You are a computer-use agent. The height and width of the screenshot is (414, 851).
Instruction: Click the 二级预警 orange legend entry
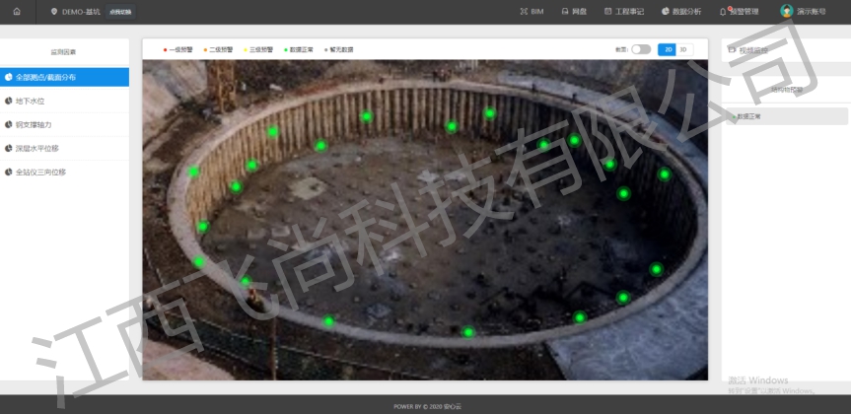[x=218, y=49]
